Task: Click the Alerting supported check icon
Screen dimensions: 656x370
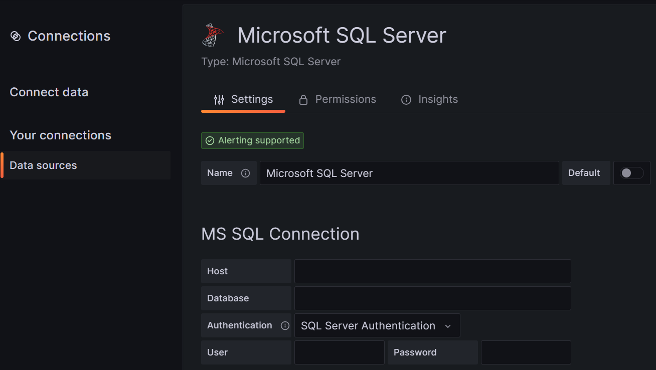Action: (210, 141)
